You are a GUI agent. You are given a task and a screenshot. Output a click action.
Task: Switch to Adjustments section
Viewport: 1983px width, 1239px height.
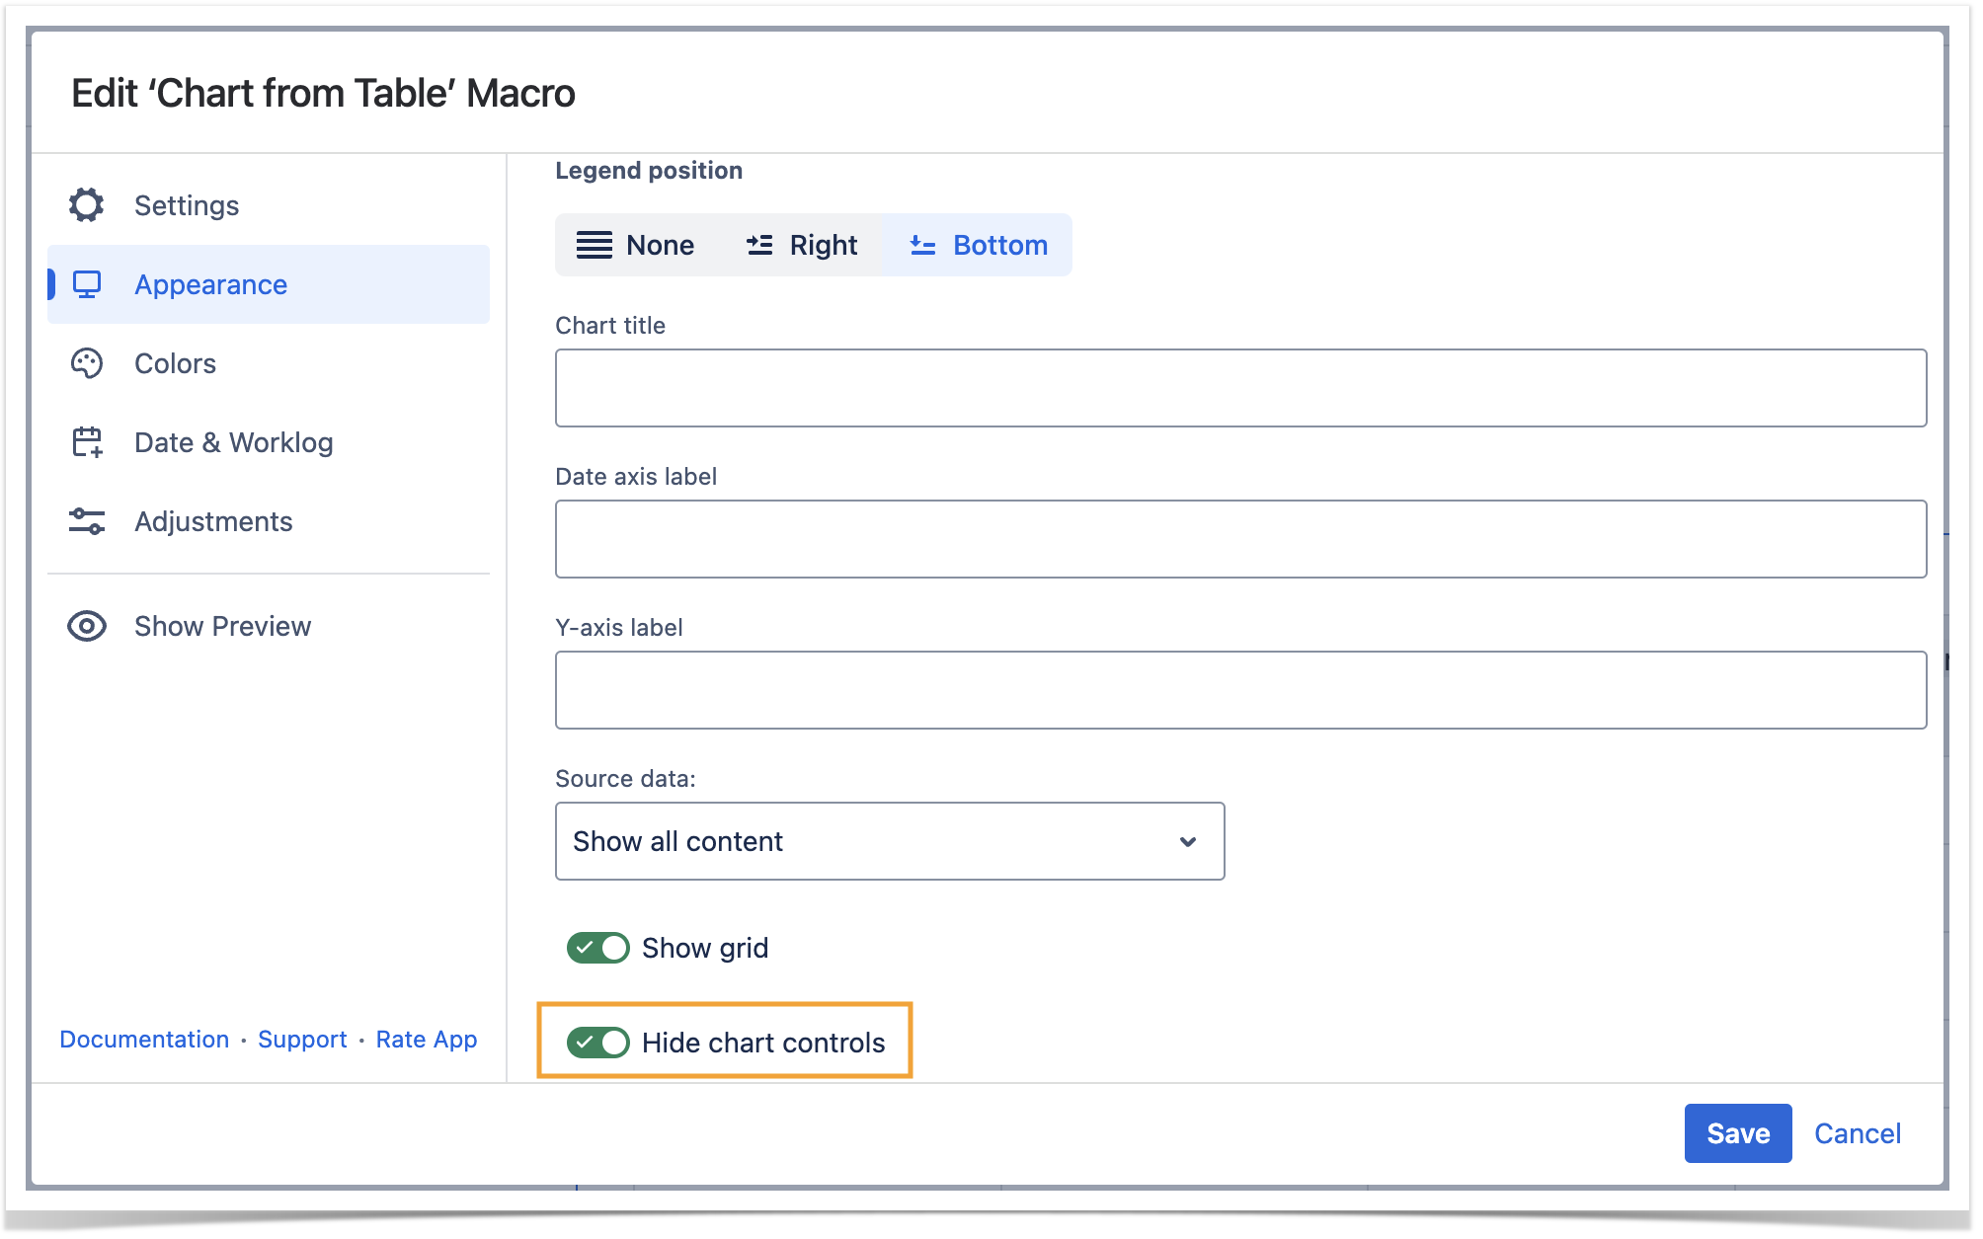tap(213, 521)
